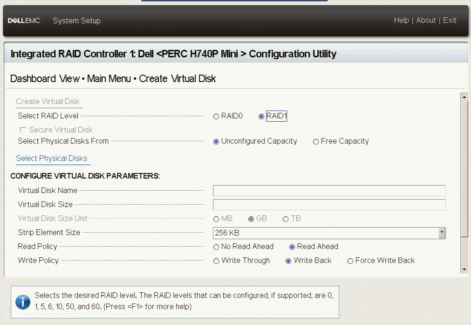Select TB as disk size unit
This screenshot has height=325, width=471.
tap(286, 219)
